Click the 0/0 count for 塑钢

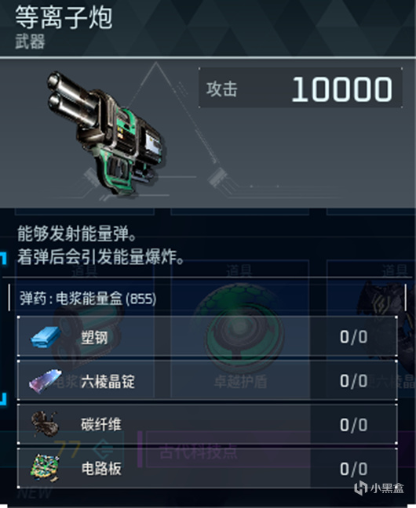[x=354, y=337]
